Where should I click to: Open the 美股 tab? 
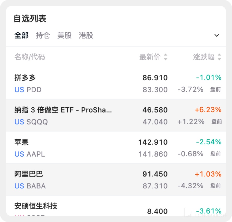[x=65, y=35]
